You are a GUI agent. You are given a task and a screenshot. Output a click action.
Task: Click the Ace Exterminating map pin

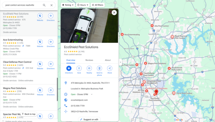pos(122,34)
